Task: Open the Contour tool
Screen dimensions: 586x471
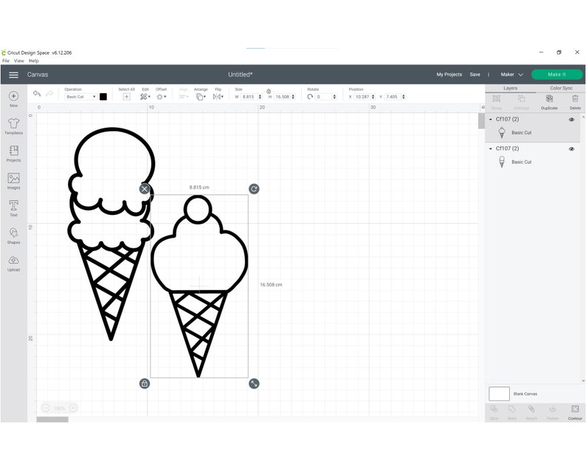Action: tap(575, 409)
